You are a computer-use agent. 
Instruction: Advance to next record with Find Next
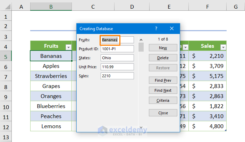point(163,90)
